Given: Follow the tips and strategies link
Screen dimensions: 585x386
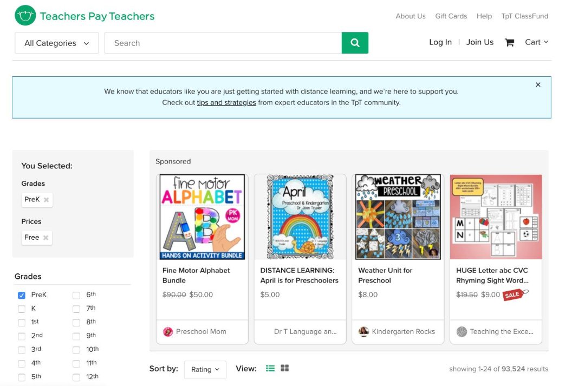Looking at the screenshot, I should [x=226, y=102].
